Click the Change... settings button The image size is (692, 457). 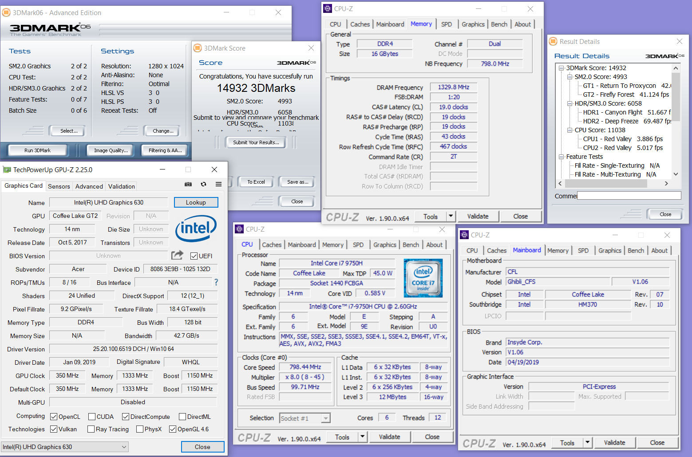[163, 131]
